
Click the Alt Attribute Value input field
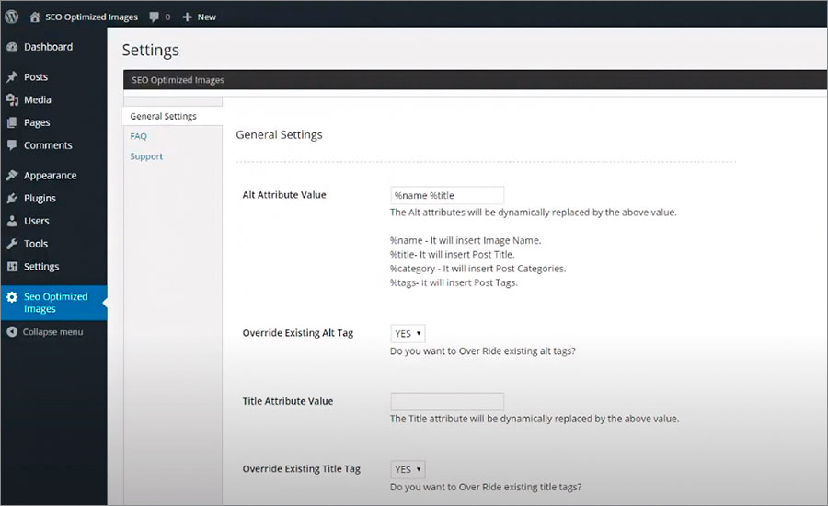[447, 195]
